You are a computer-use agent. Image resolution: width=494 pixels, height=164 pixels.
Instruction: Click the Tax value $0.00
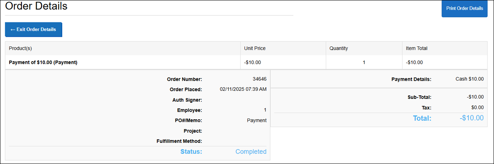[x=478, y=108]
